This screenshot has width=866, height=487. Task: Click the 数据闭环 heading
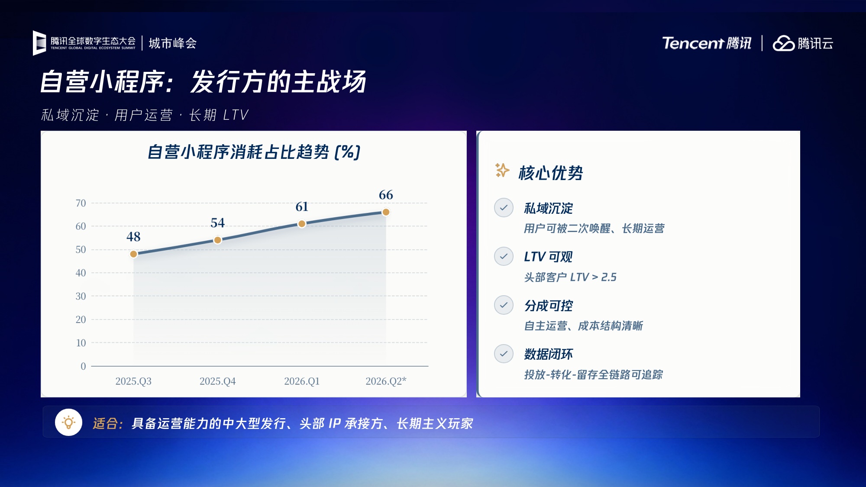point(549,354)
